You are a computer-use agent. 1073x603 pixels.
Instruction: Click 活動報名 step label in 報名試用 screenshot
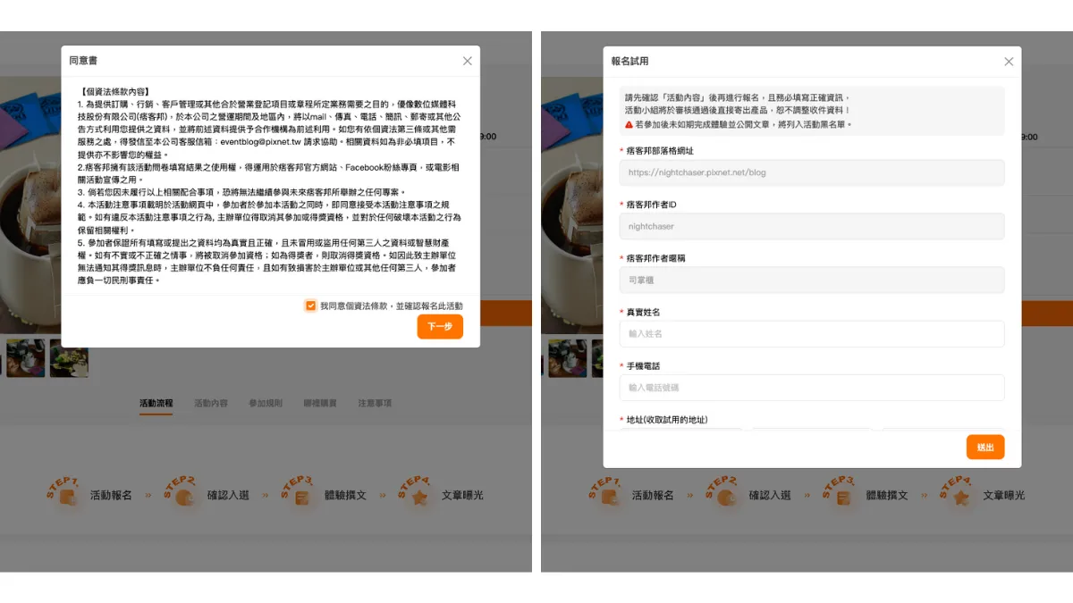[x=653, y=495]
